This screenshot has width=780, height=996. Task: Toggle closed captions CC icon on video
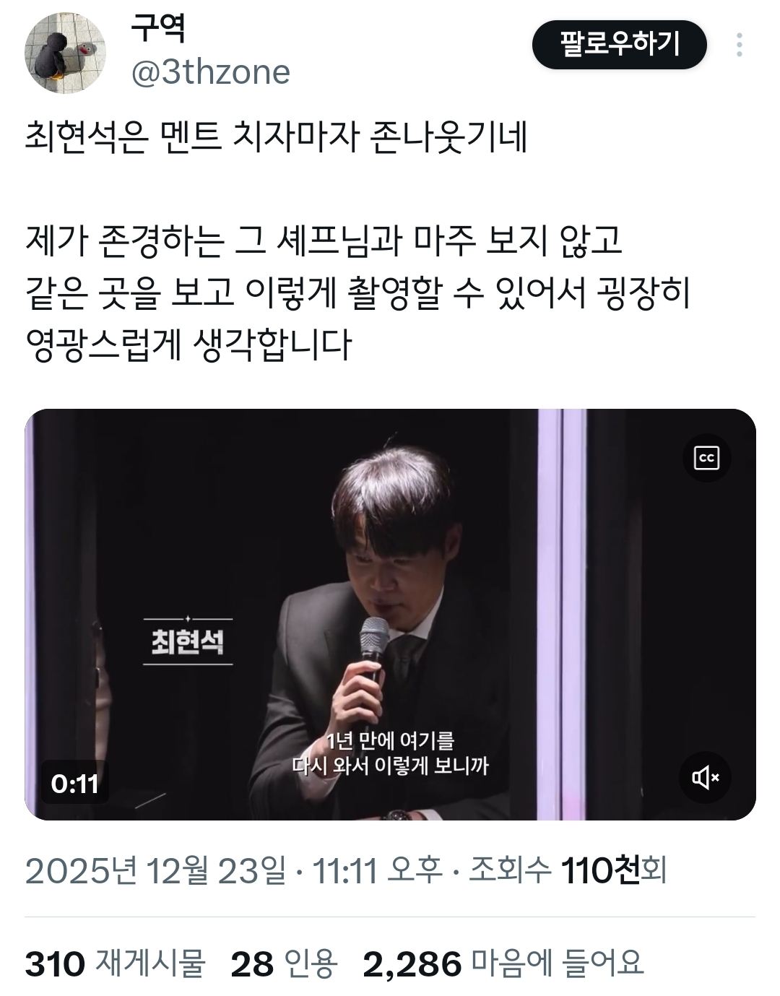tap(706, 458)
